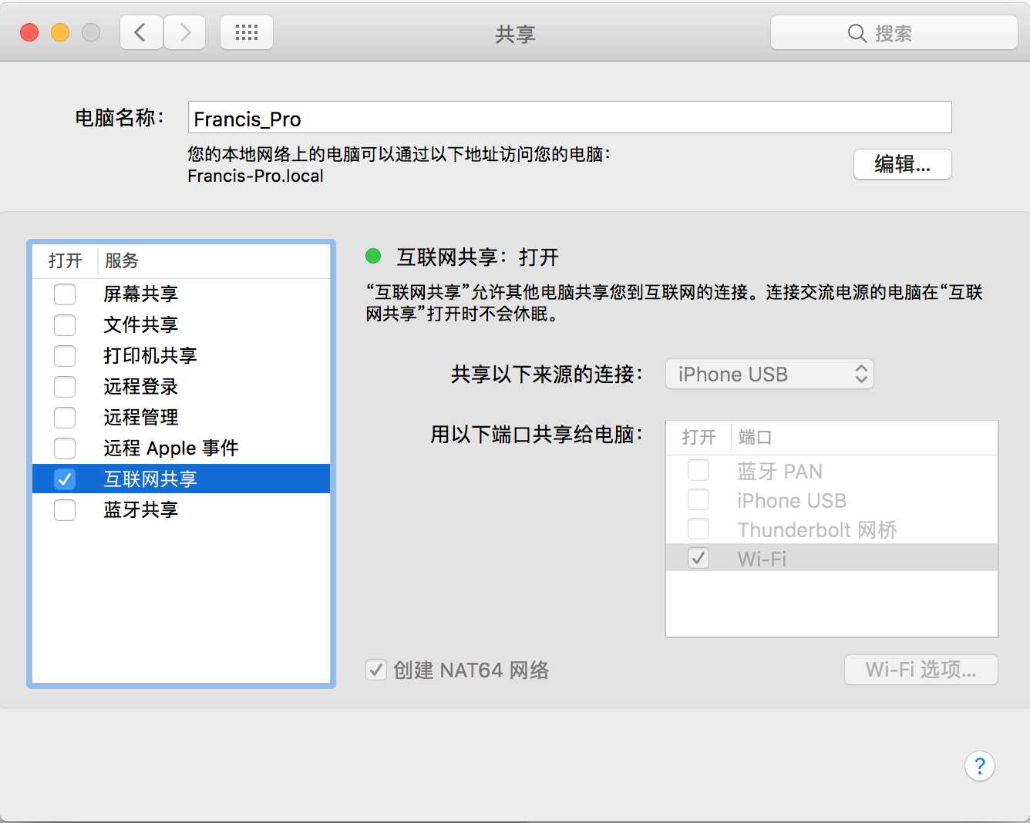Enable 文件共享 checkbox
Image resolution: width=1030 pixels, height=823 pixels.
(x=65, y=324)
